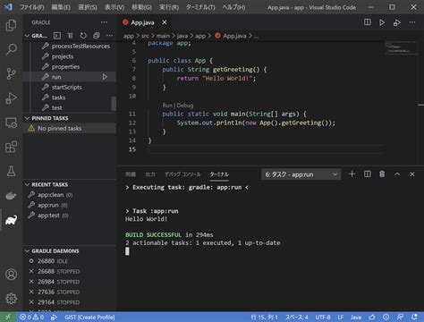Screen dimensions: 424x322
Task: Select the App.java editor tab
Action: tap(142, 22)
